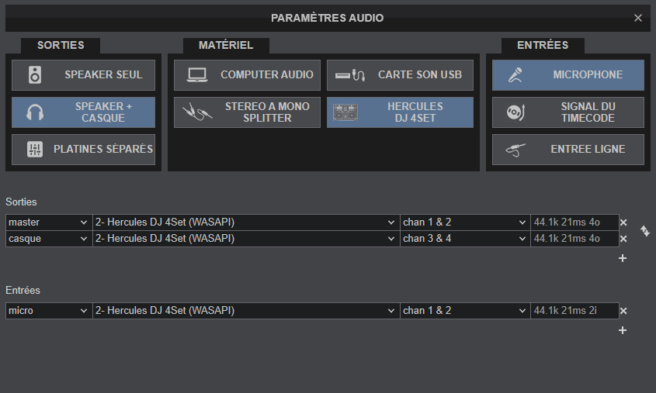The image size is (656, 393).
Task: Toggle Signal du Timecode input
Action: point(568,112)
